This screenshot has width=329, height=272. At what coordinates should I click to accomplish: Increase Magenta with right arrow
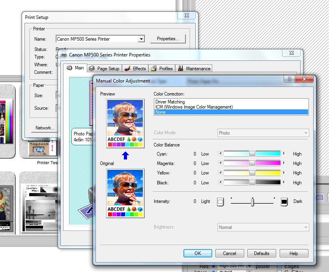click(x=284, y=163)
